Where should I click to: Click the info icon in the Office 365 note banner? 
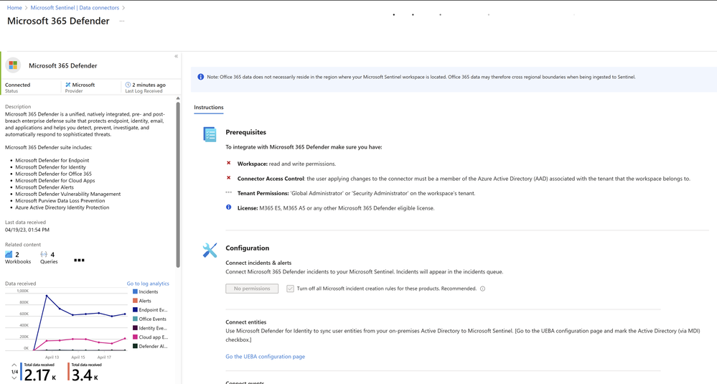point(200,77)
